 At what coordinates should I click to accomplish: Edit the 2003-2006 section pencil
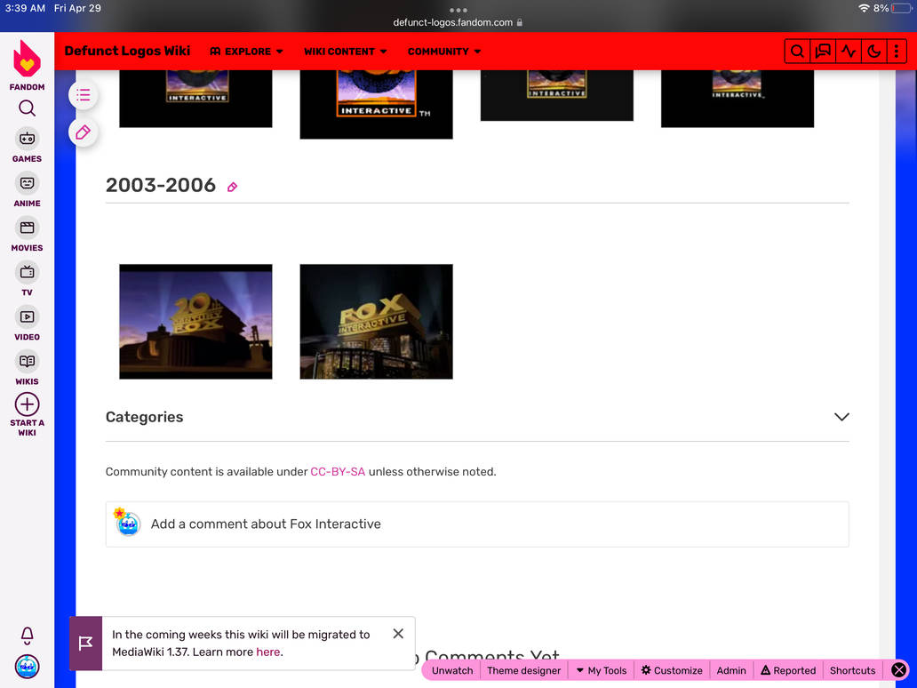(232, 188)
